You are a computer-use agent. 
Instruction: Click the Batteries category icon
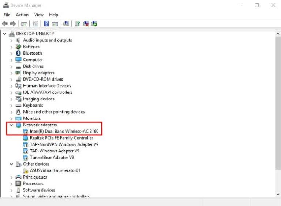18,47
